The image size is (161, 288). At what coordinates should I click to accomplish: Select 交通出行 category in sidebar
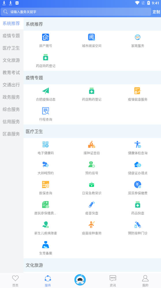coord(11,85)
